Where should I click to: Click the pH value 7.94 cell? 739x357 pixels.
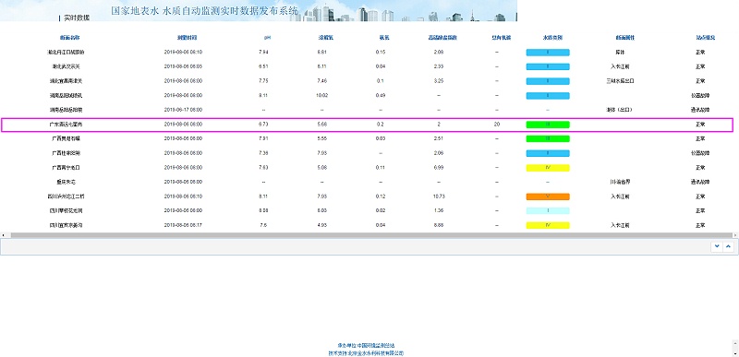point(264,52)
